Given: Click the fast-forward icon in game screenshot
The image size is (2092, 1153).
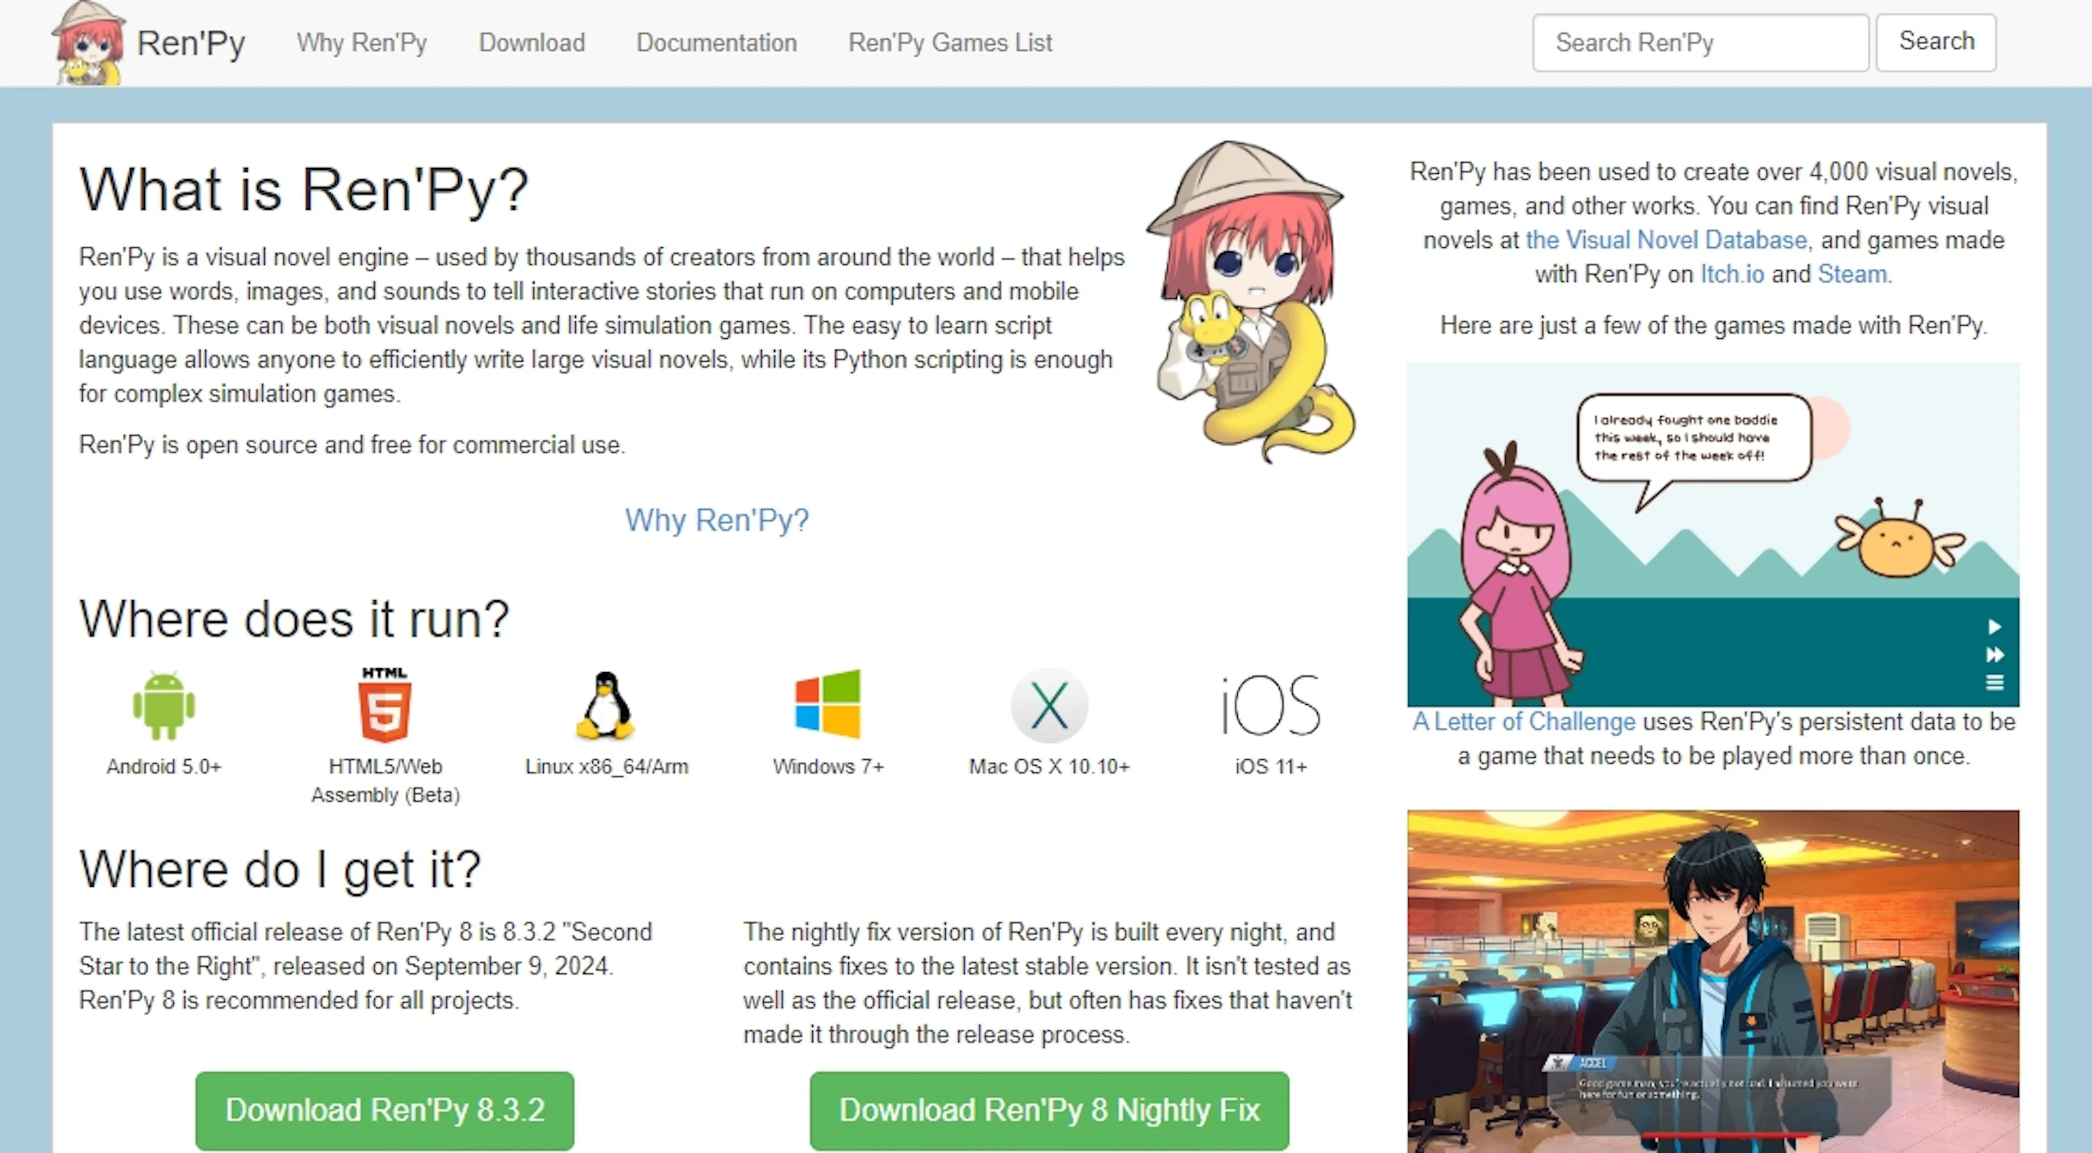Looking at the screenshot, I should pyautogui.click(x=1994, y=655).
